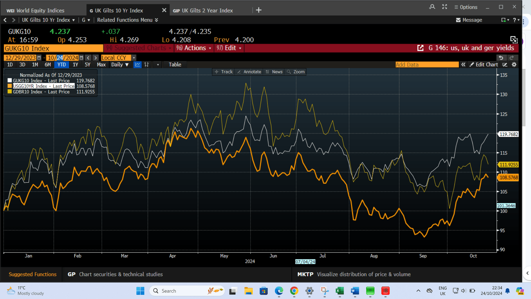Enter full screen via the expand icon
The height and width of the screenshot is (299, 531).
click(445, 7)
